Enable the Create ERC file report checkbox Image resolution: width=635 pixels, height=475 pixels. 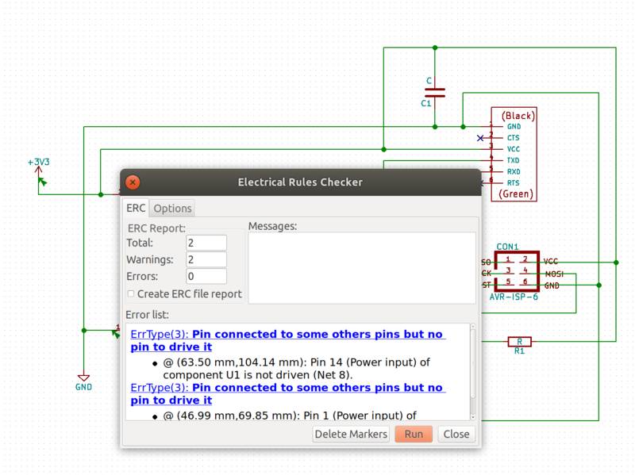(x=131, y=293)
